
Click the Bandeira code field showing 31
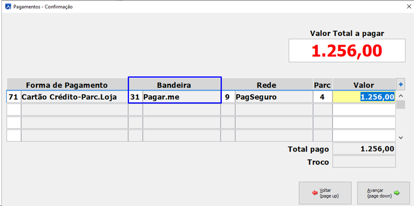135,97
